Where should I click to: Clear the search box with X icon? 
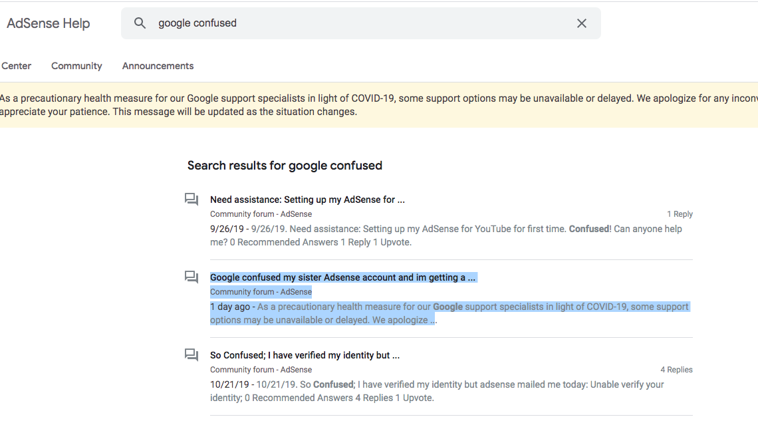[x=582, y=23]
